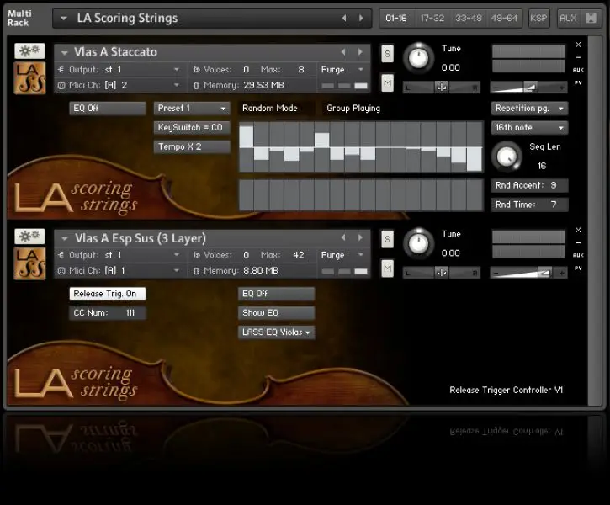Click the KeySwitch = C0 button
The image size is (610, 505).
(192, 128)
